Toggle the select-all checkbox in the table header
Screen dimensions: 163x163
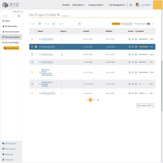35,31
